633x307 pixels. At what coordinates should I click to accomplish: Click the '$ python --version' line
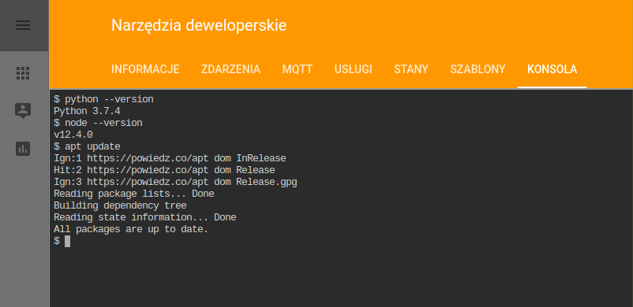(x=103, y=99)
